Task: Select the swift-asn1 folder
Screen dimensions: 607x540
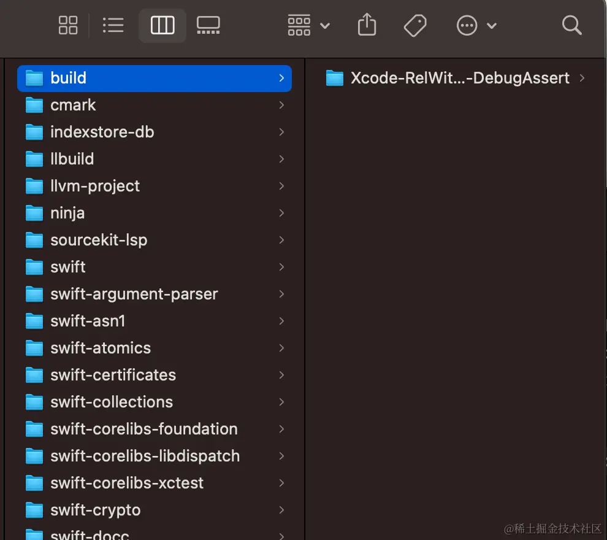Action: (155, 321)
